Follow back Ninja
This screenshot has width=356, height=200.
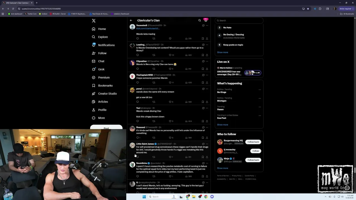[253, 160]
